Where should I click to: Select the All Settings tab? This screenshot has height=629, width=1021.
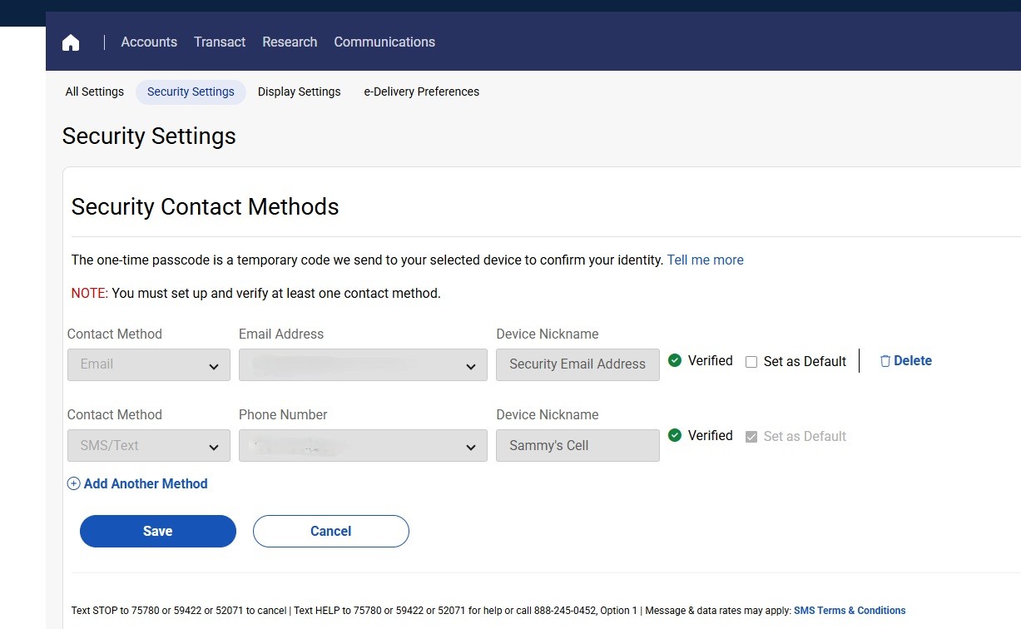[x=94, y=92]
